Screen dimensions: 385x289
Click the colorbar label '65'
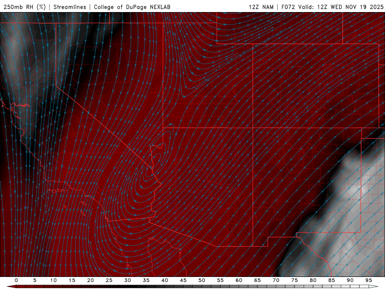pos(257,280)
